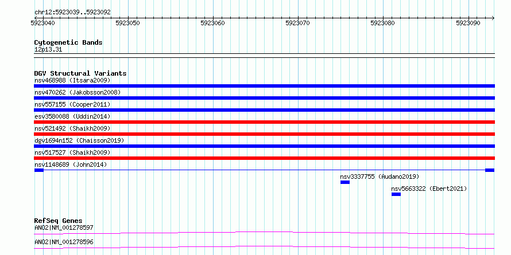Click ruler position 5923090
Viewport: 511px width, 255px height.
(469, 23)
